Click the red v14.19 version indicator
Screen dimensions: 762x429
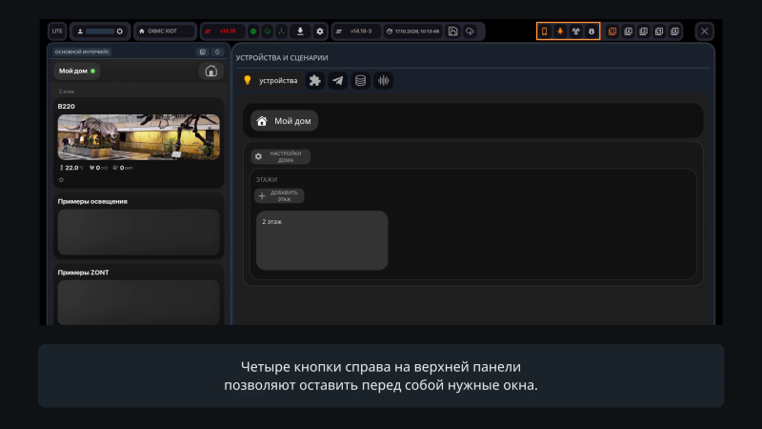pyautogui.click(x=224, y=31)
